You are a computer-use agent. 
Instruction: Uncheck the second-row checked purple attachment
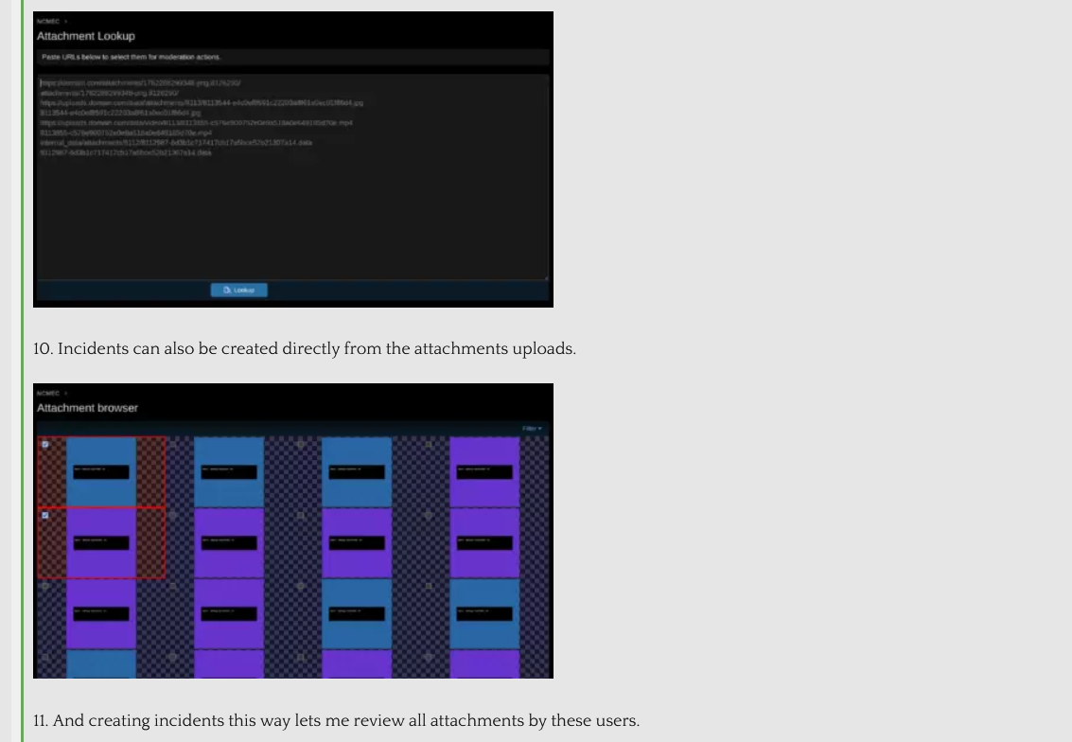44,515
